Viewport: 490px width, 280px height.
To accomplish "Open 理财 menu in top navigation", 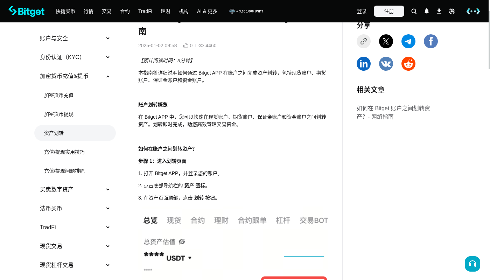I will pyautogui.click(x=166, y=11).
